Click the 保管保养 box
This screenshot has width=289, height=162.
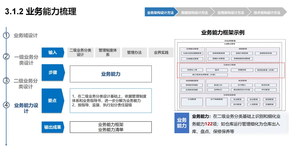242,70
